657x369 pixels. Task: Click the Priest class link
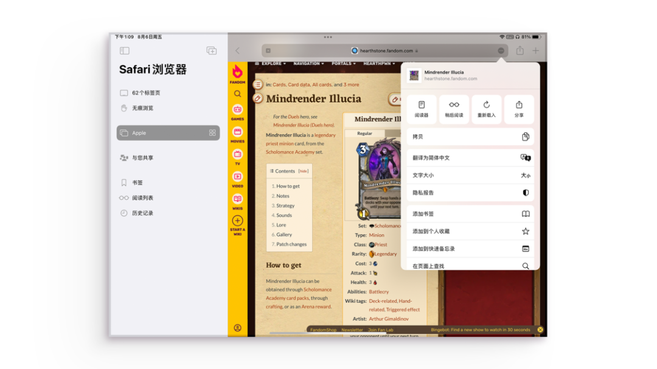coord(380,245)
